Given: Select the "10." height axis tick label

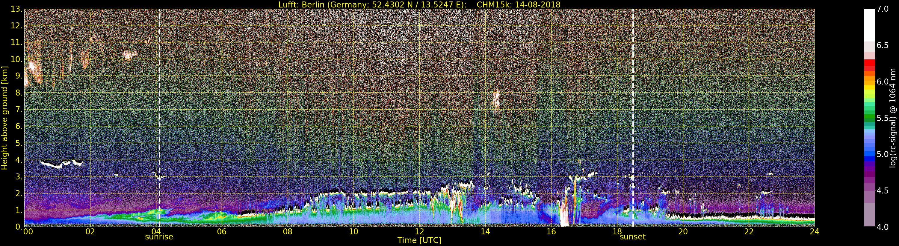Looking at the screenshot, I should click(x=16, y=59).
